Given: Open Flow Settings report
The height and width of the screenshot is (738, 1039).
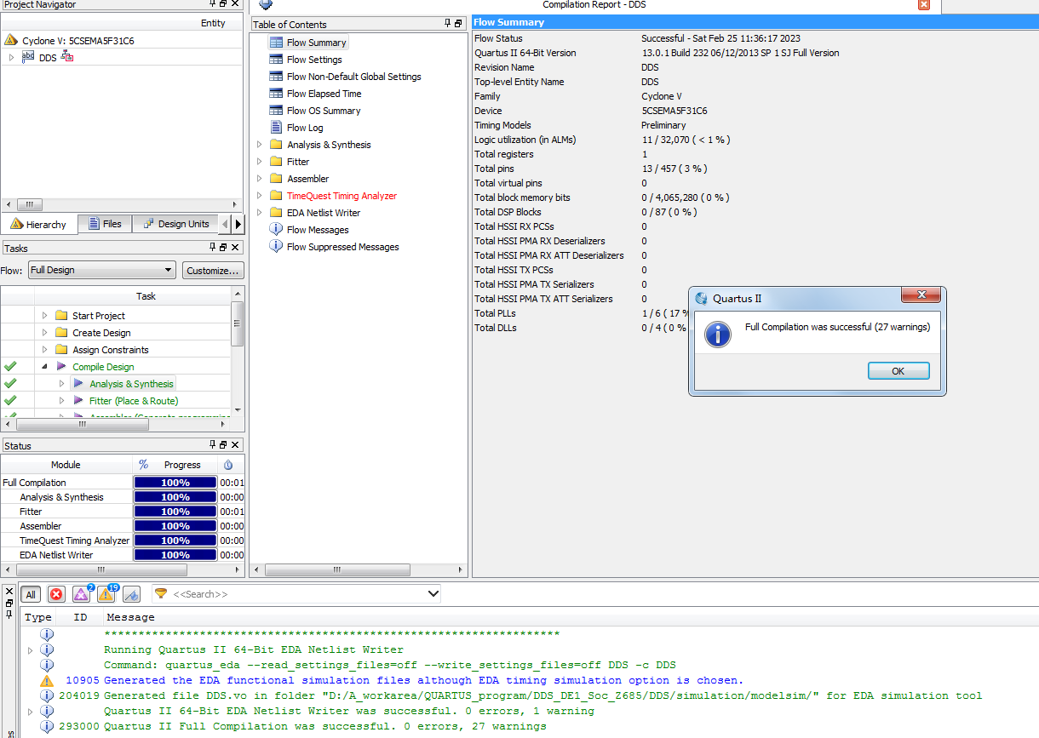Looking at the screenshot, I should pyautogui.click(x=314, y=60).
